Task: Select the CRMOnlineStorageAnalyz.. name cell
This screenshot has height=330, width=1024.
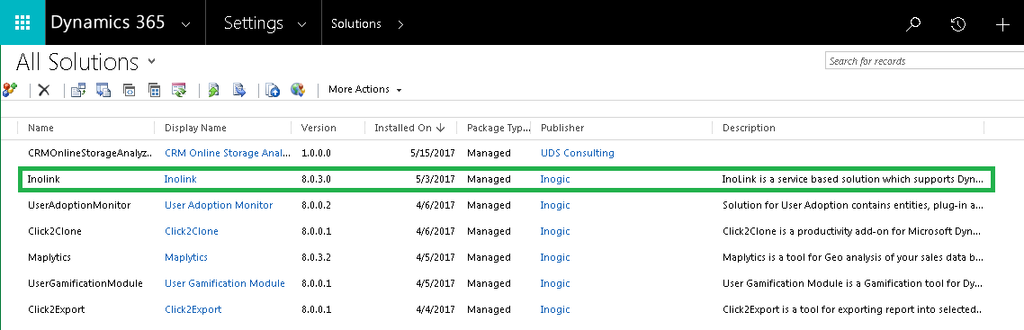Action: click(x=90, y=153)
